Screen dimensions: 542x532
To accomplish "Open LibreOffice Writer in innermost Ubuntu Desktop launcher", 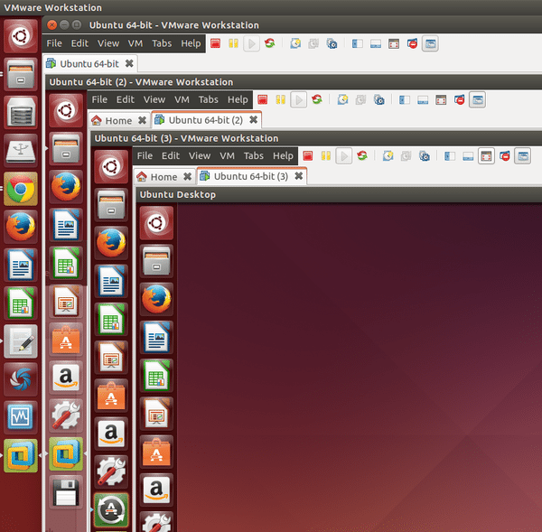I will coord(156,338).
